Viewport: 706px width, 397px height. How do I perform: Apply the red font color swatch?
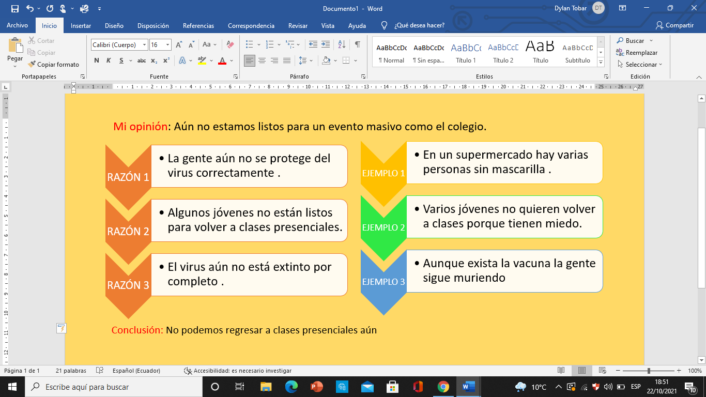click(222, 60)
